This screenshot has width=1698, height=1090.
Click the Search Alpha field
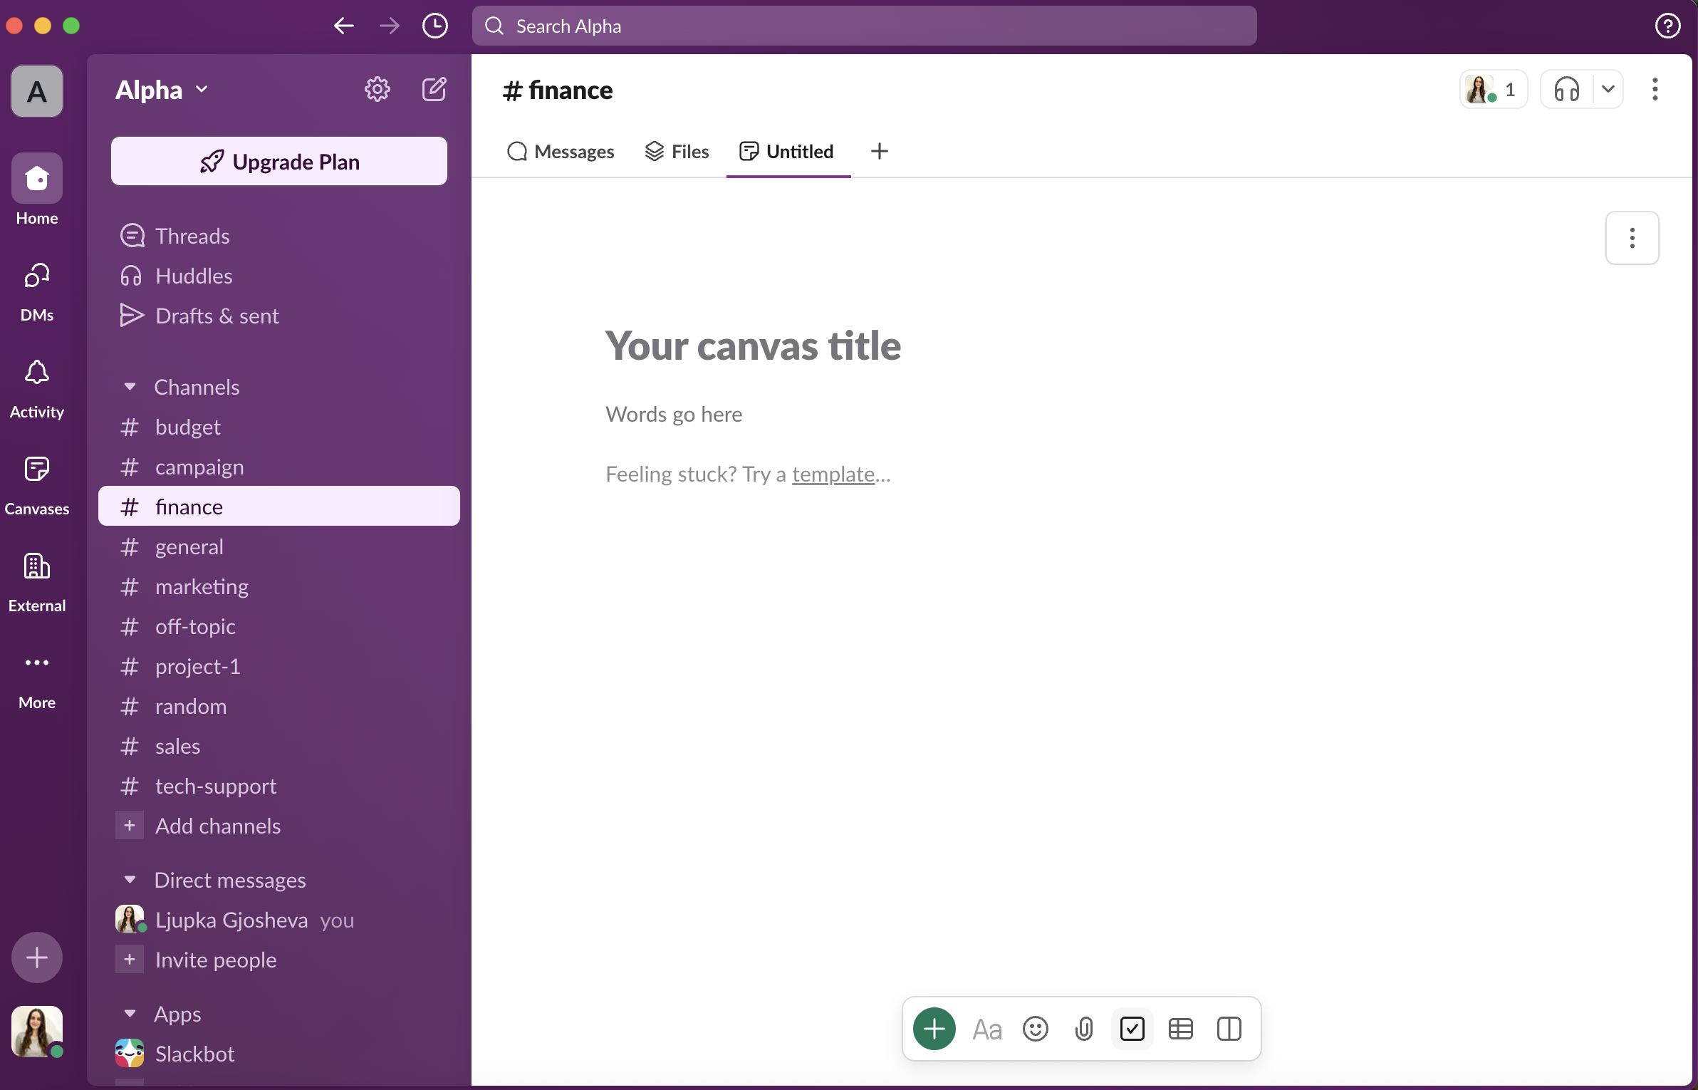864,26
